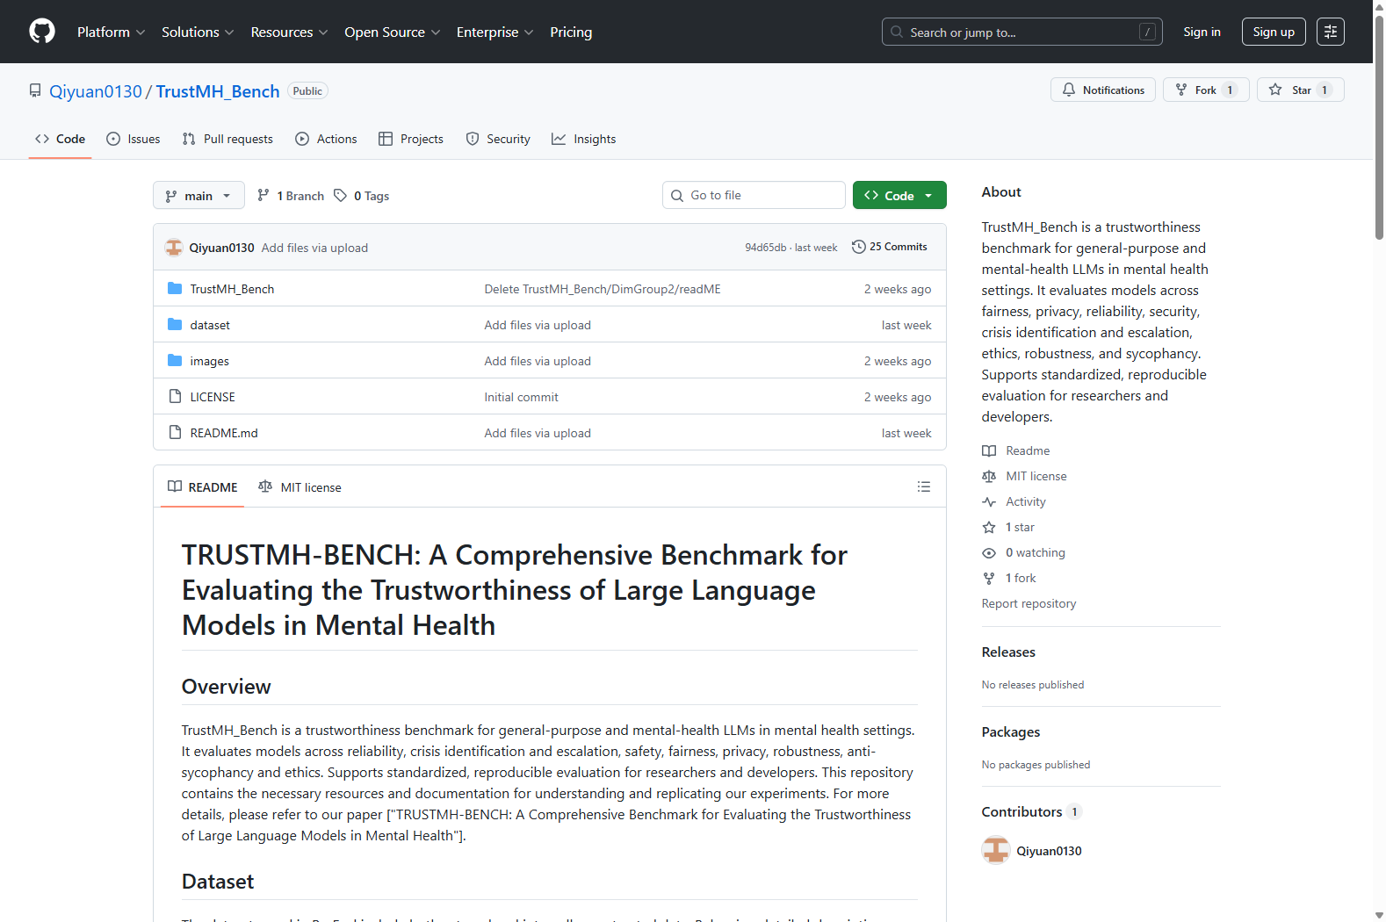Viewport: 1386px width, 922px height.
Task: Click Qiyuan0130 avatar under Contributors
Action: tap(996, 850)
